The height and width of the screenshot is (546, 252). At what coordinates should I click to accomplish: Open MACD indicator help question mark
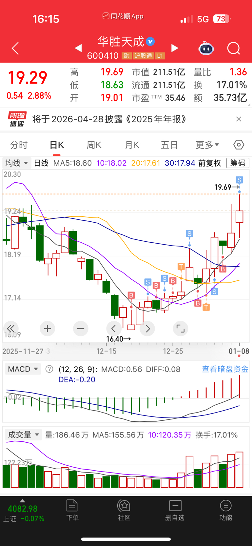point(49,369)
